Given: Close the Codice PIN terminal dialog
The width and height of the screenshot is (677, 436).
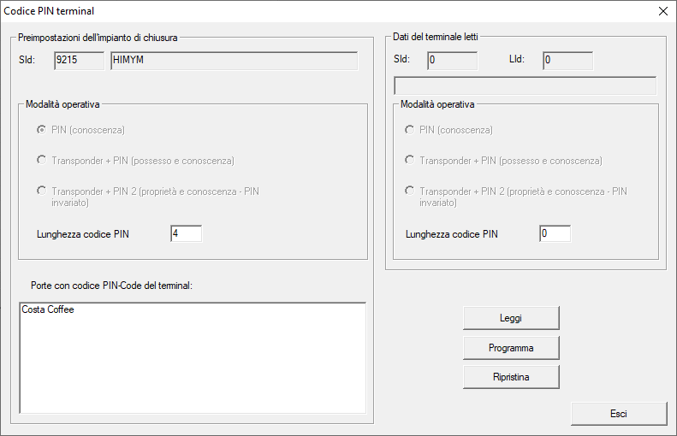Looking at the screenshot, I should [662, 11].
